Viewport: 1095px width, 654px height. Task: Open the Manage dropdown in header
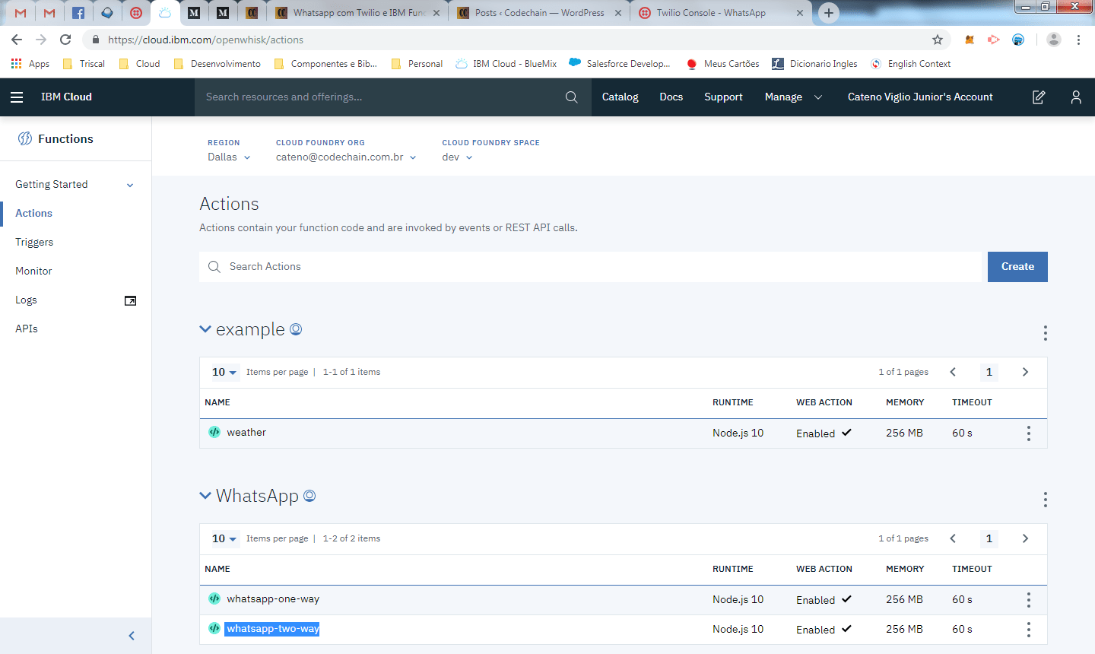(793, 97)
